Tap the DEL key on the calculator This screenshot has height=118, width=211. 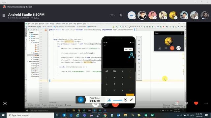114,71
